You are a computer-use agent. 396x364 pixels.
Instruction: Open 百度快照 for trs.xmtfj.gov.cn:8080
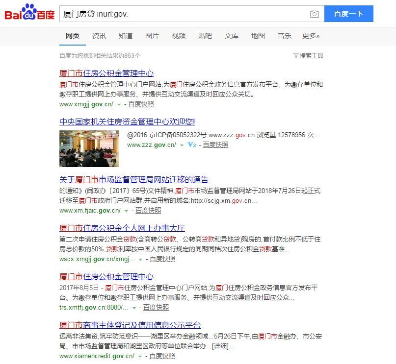coord(156,307)
